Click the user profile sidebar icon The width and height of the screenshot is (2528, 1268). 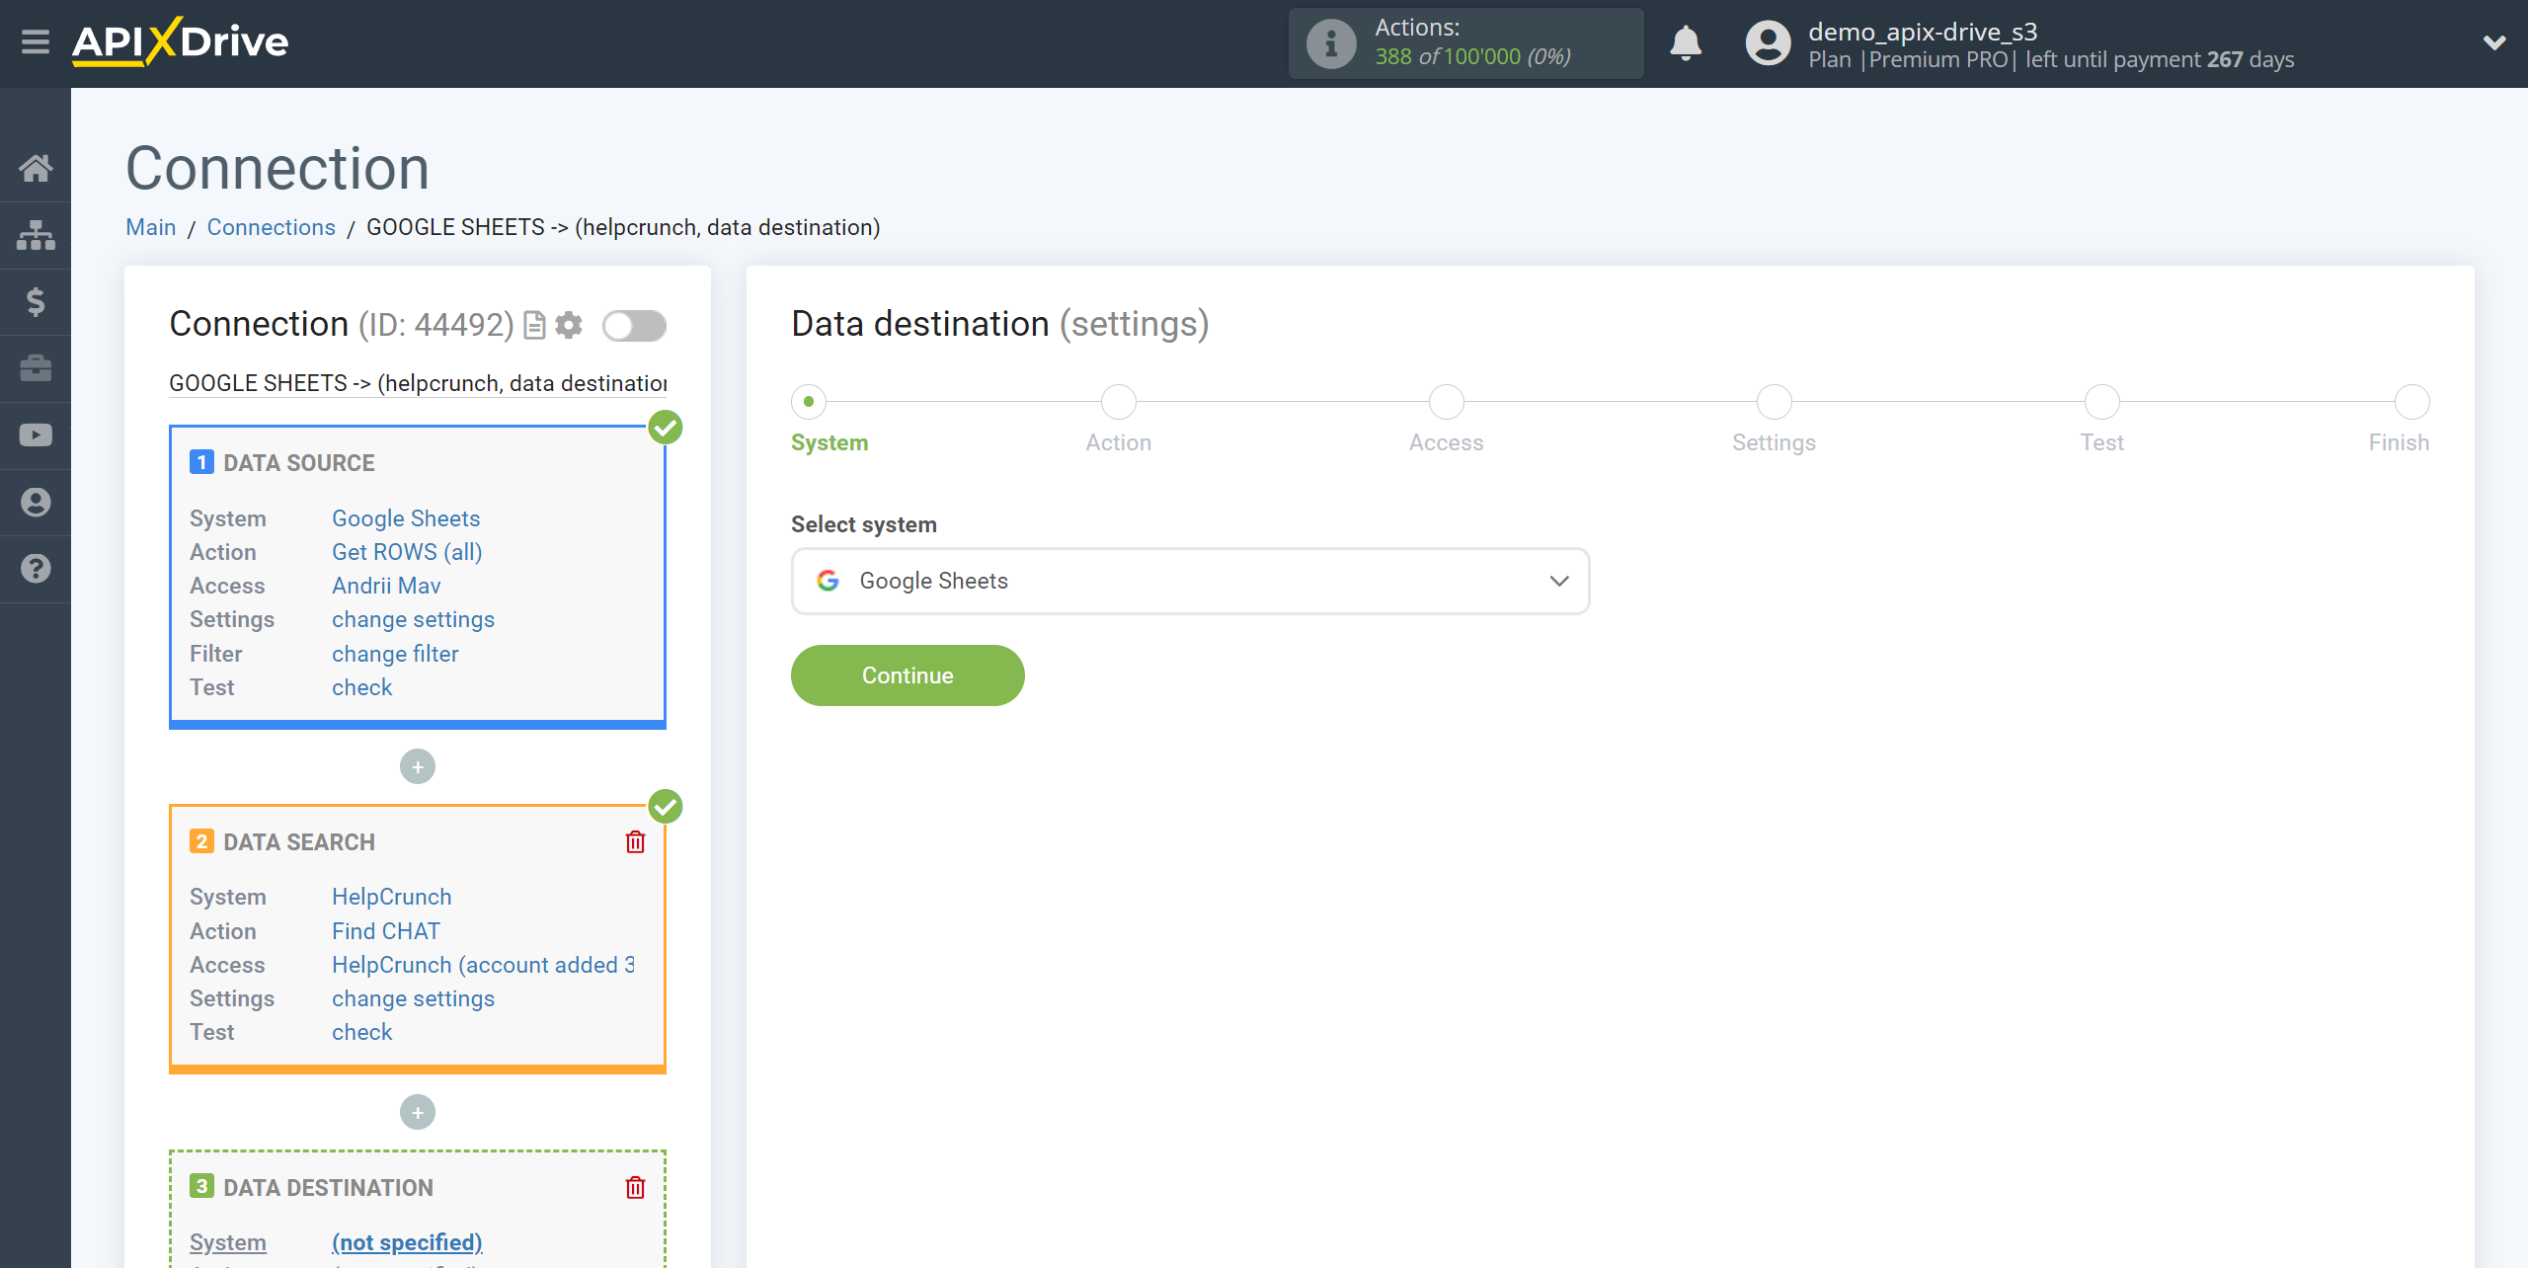pyautogui.click(x=36, y=502)
